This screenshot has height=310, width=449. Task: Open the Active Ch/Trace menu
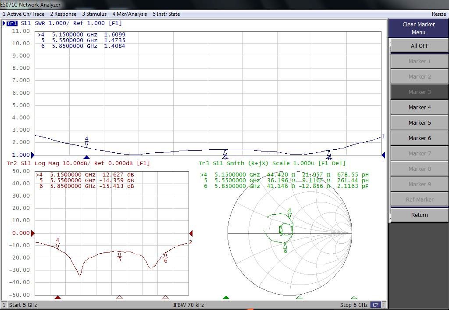(23, 14)
